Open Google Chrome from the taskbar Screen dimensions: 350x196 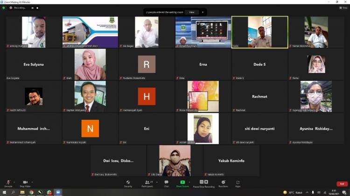pyautogui.click(x=31, y=192)
